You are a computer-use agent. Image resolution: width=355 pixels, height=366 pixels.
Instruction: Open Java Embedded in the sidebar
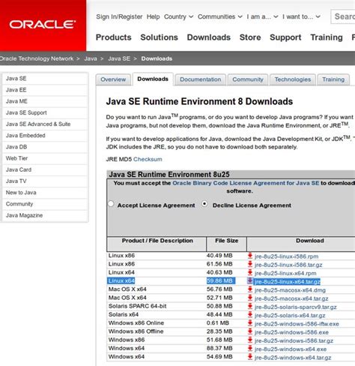45,136
